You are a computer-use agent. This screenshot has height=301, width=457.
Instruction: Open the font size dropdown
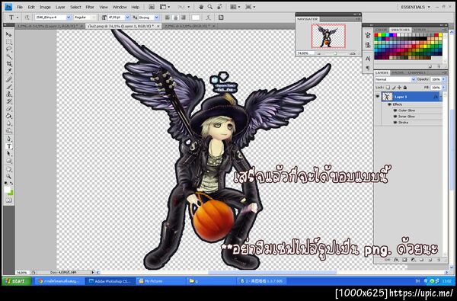tap(127, 18)
